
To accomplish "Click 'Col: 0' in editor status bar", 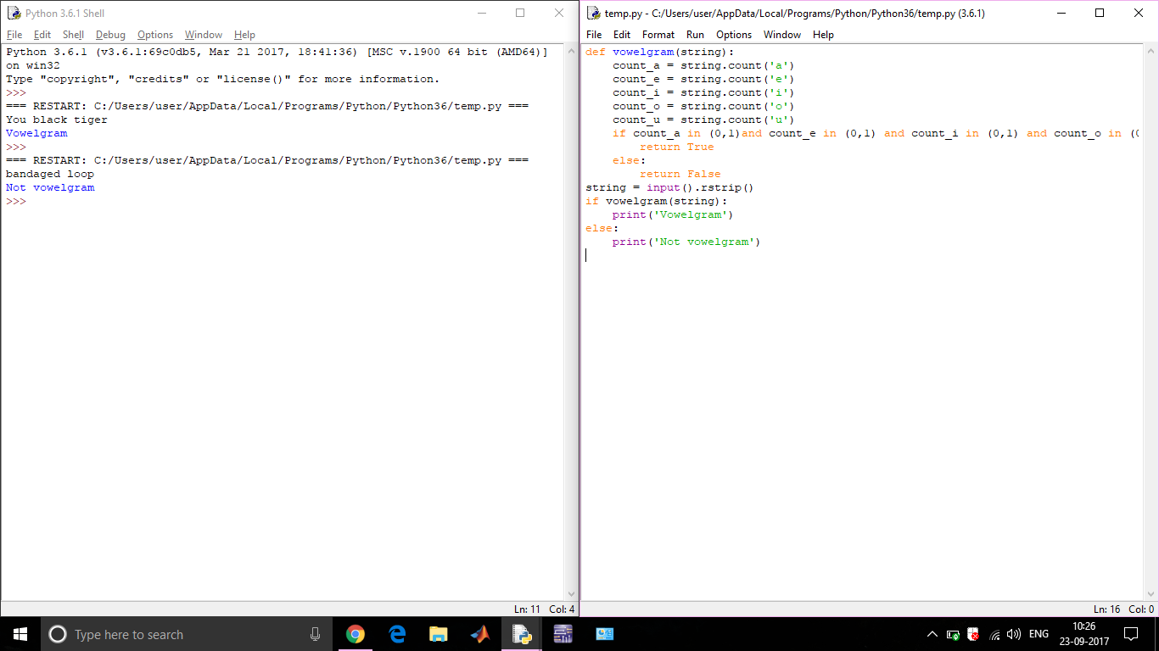I will 1141,609.
